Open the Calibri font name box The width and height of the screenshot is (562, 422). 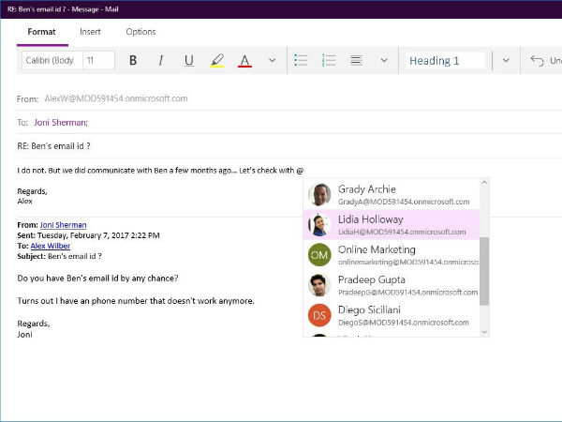50,61
